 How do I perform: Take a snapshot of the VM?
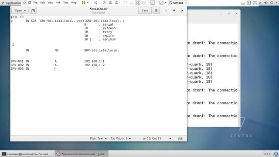point(104,3)
